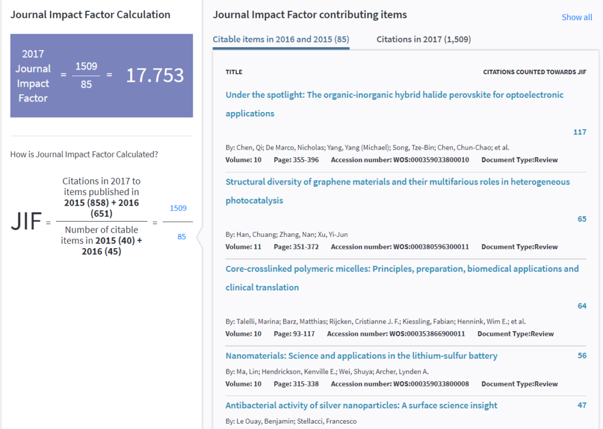Viewport: 603px width, 429px height.
Task: Click the 47 citations count
Action: point(582,405)
